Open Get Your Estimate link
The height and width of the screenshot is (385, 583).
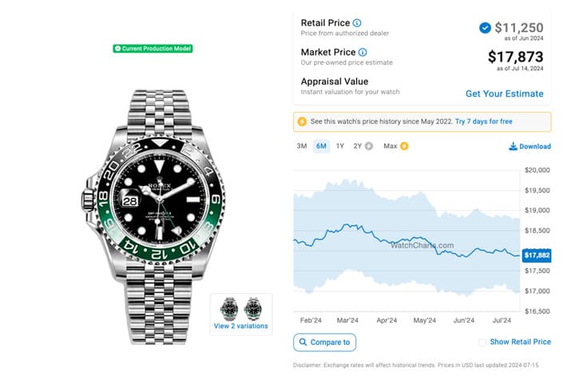[x=504, y=93]
